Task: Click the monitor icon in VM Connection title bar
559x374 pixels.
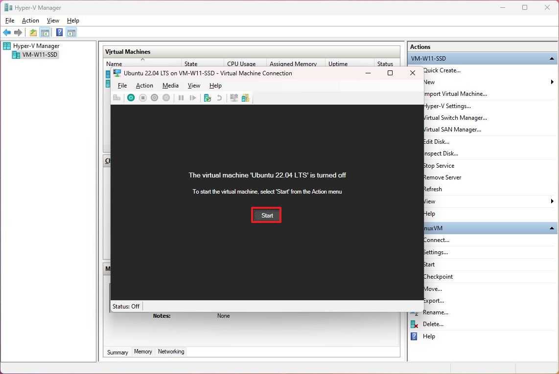Action: tap(117, 73)
